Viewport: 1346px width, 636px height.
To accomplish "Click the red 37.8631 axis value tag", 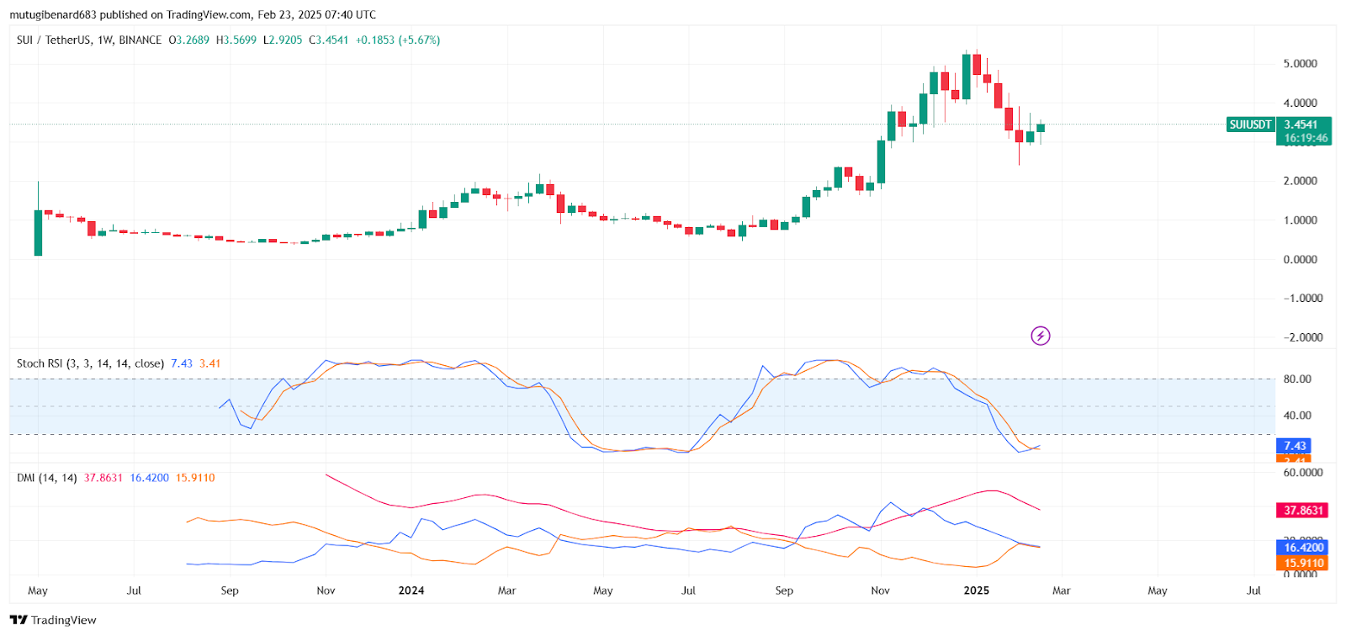I will click(1302, 511).
